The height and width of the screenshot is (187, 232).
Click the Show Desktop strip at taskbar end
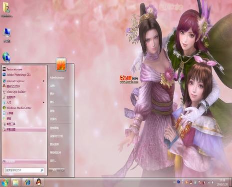(231, 183)
